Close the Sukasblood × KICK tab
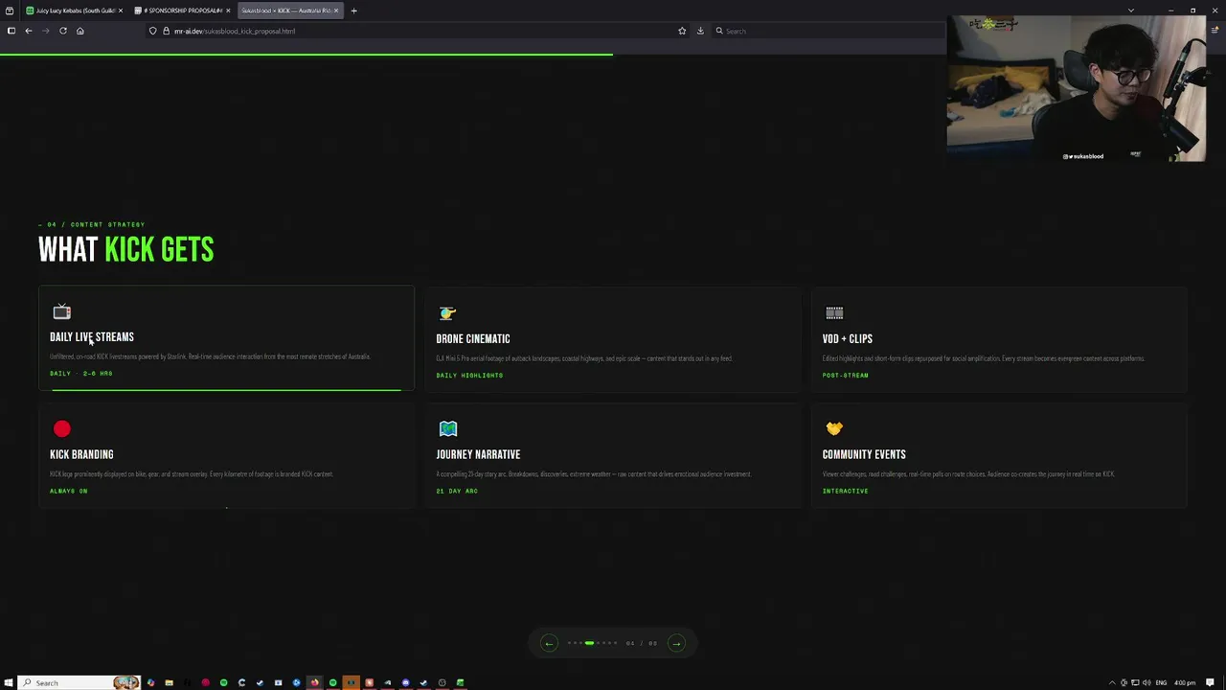 pos(336,11)
